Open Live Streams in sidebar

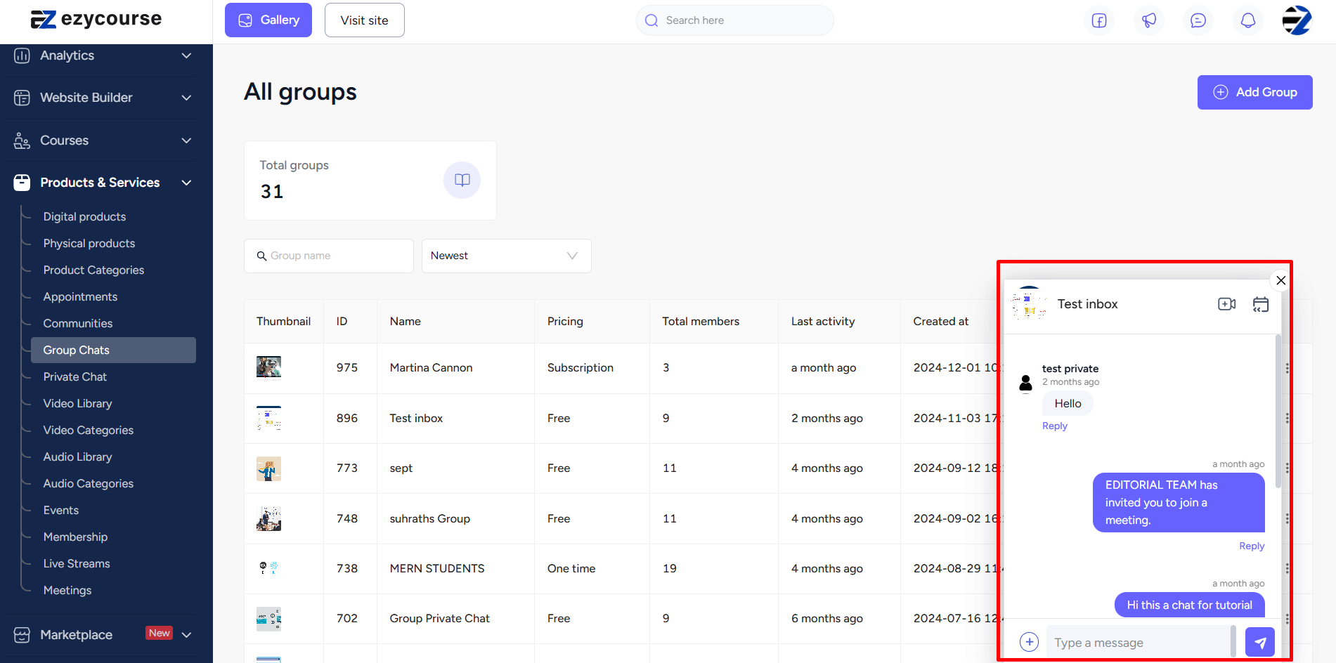(x=77, y=564)
